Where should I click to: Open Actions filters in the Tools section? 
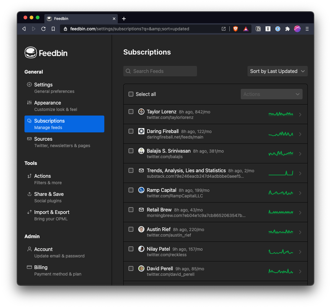tap(64, 179)
